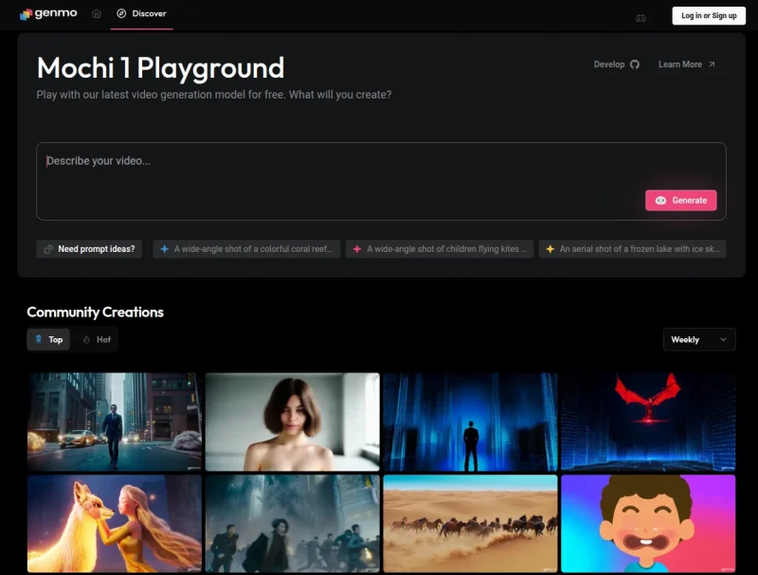
Task: Click Log in or Sign up button
Action: click(709, 15)
